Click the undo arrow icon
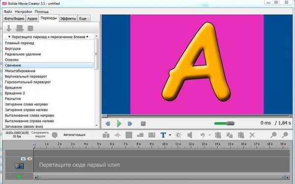Viewport: 295px width, 184px height. pos(203,135)
